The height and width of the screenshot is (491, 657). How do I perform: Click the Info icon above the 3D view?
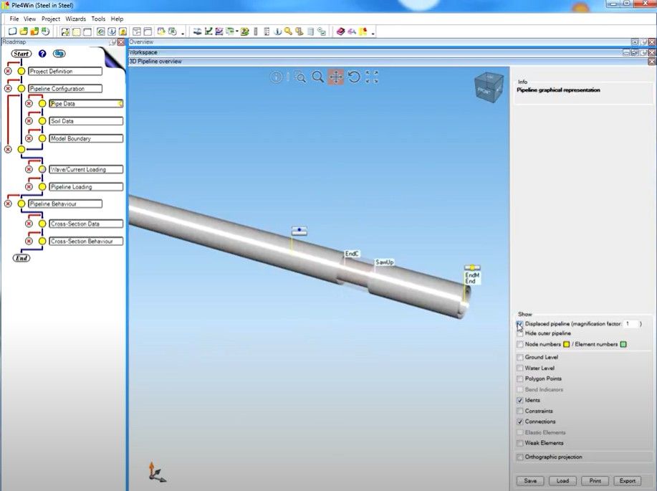[277, 77]
